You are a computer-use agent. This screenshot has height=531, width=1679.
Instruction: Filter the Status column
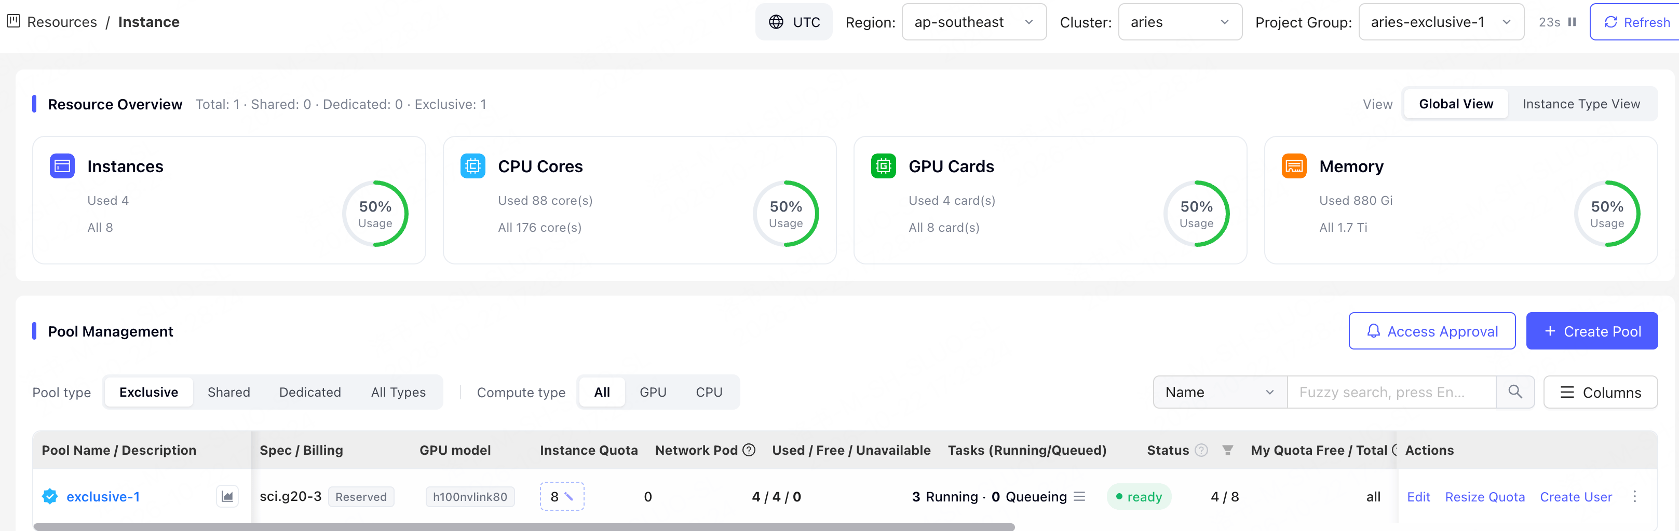point(1227,450)
